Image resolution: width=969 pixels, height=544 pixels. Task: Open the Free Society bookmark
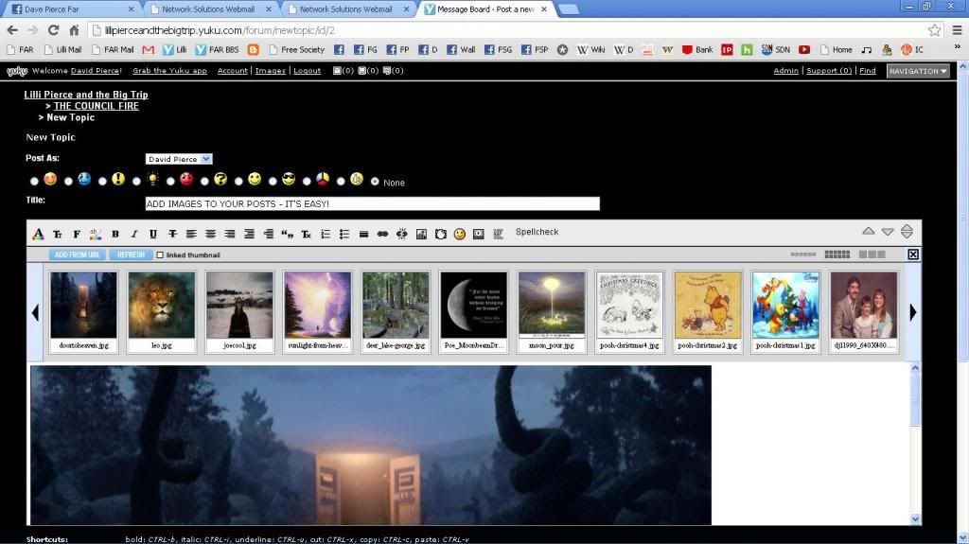296,49
